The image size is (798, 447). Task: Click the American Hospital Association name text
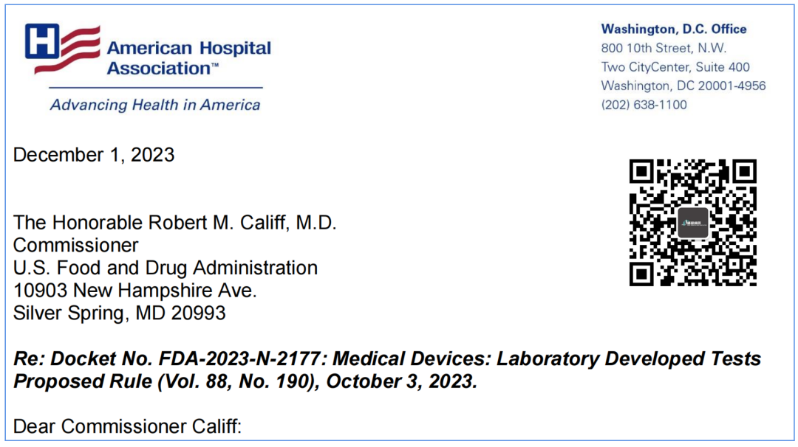pos(188,58)
